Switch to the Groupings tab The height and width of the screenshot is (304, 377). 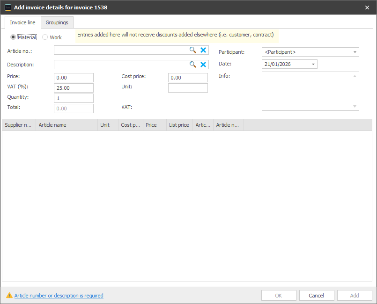pos(57,22)
